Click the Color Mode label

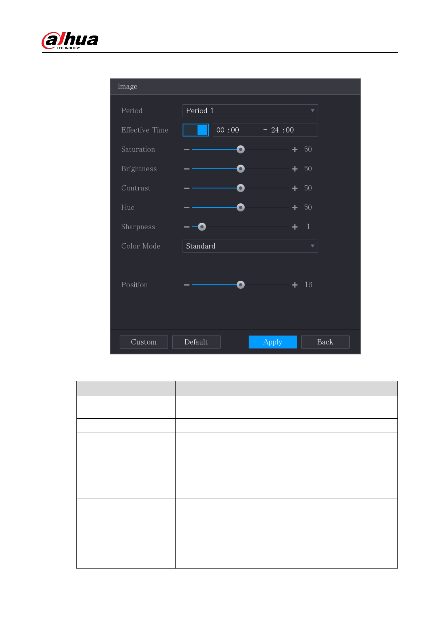coord(141,246)
